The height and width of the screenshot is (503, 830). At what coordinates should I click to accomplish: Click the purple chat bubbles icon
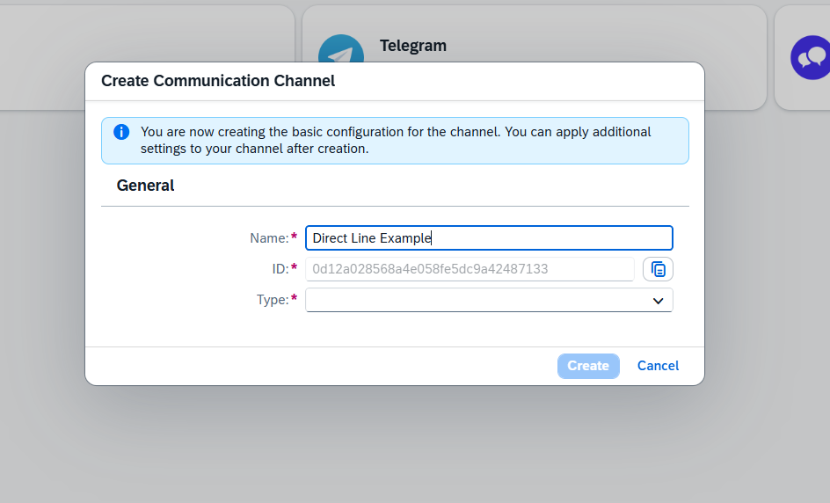[x=811, y=57]
